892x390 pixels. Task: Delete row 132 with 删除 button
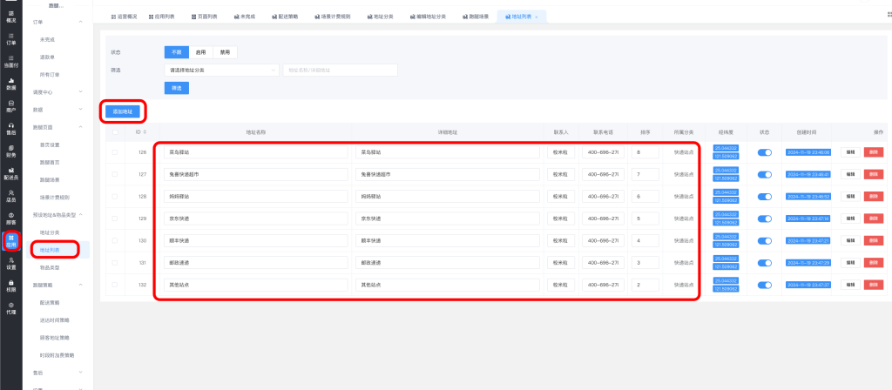873,285
